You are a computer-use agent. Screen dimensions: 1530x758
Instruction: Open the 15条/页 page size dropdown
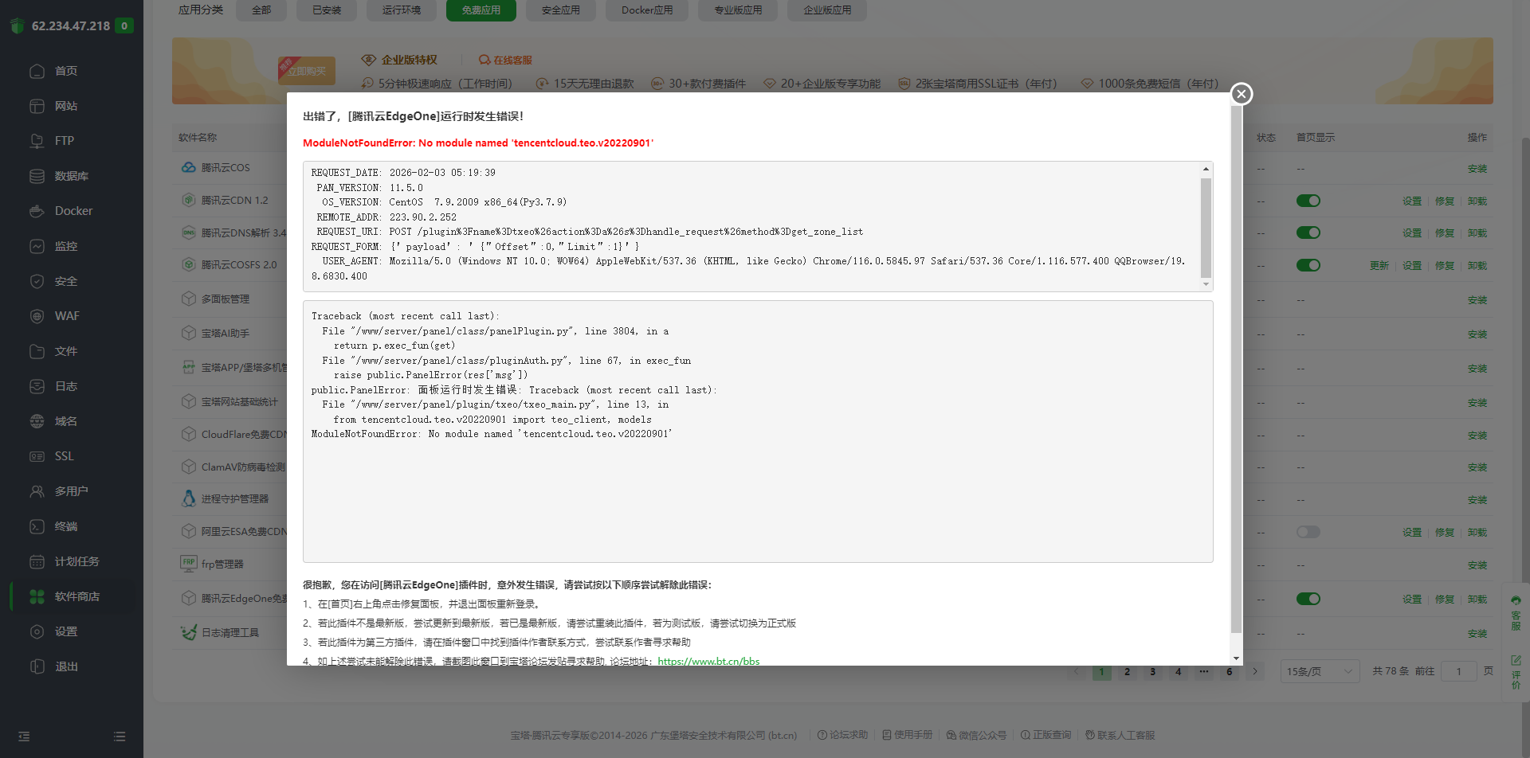click(1320, 671)
